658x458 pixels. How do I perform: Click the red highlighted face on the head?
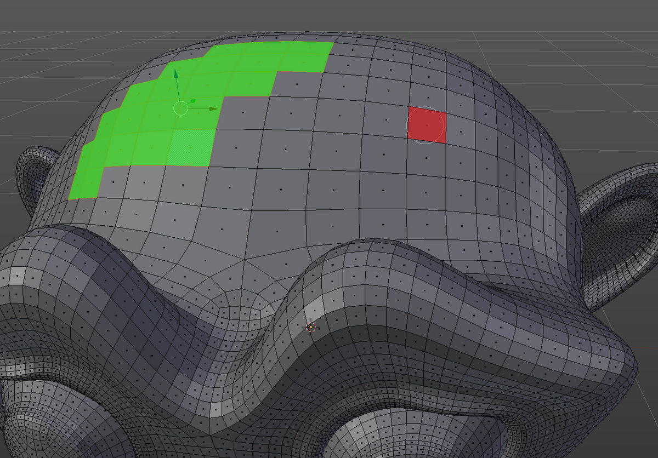pos(427,125)
